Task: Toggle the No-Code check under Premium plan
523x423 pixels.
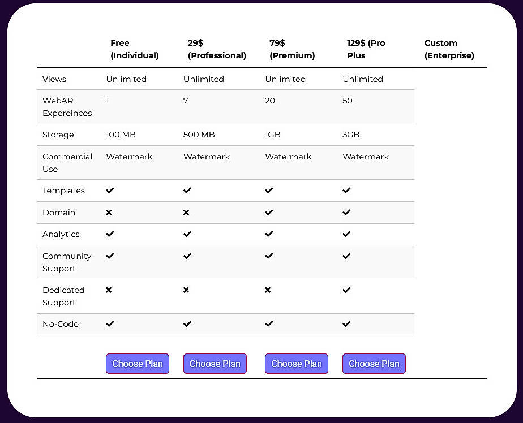Action: [x=268, y=324]
